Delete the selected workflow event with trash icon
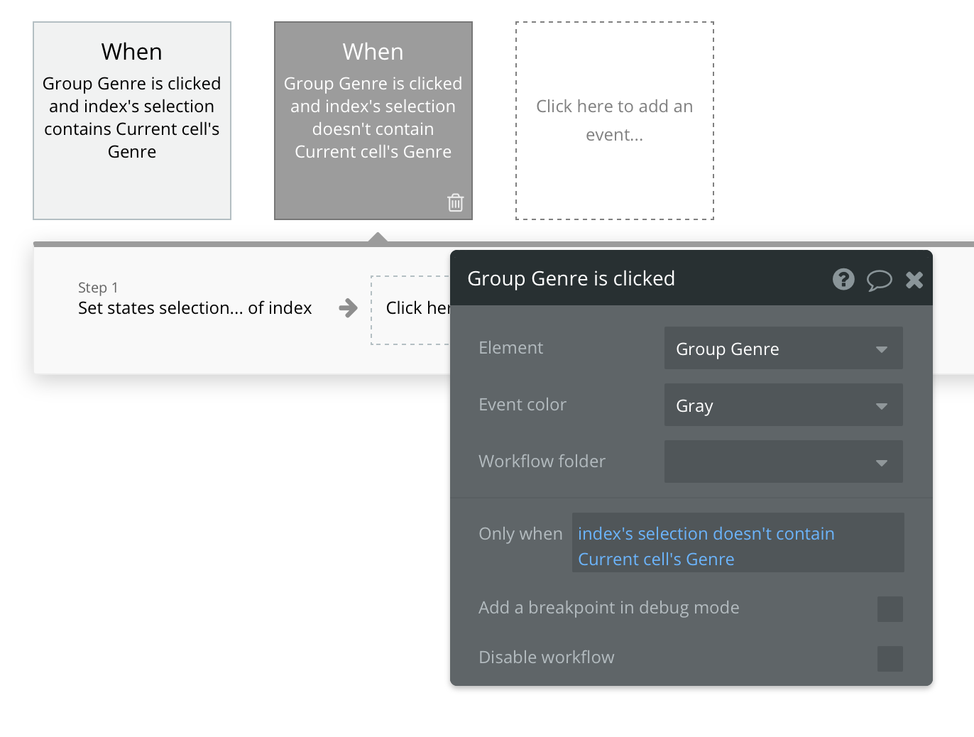Image resolution: width=974 pixels, height=737 pixels. (x=456, y=202)
